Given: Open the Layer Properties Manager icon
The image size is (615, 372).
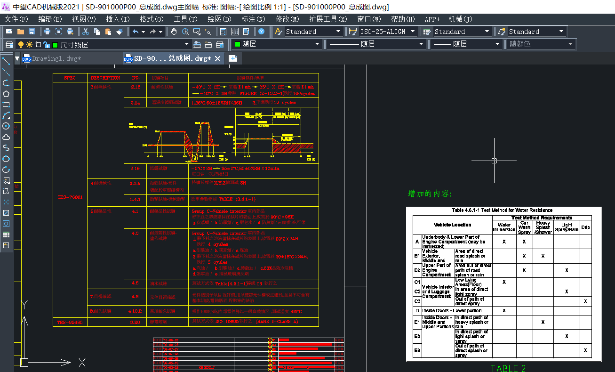Looking at the screenshot, I should click(x=9, y=44).
